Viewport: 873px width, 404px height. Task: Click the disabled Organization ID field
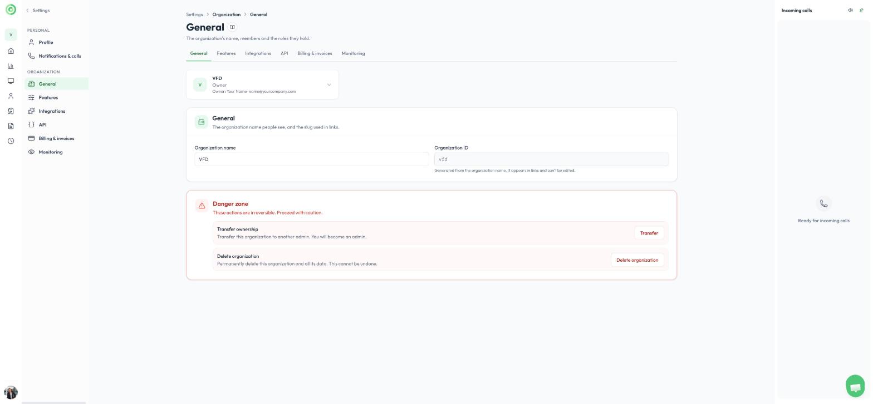[551, 159]
